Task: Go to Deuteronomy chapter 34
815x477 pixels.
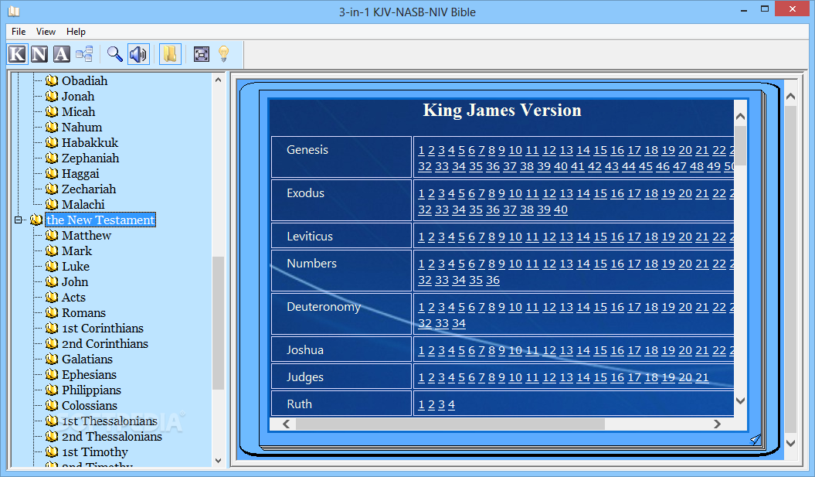Action: (x=458, y=323)
